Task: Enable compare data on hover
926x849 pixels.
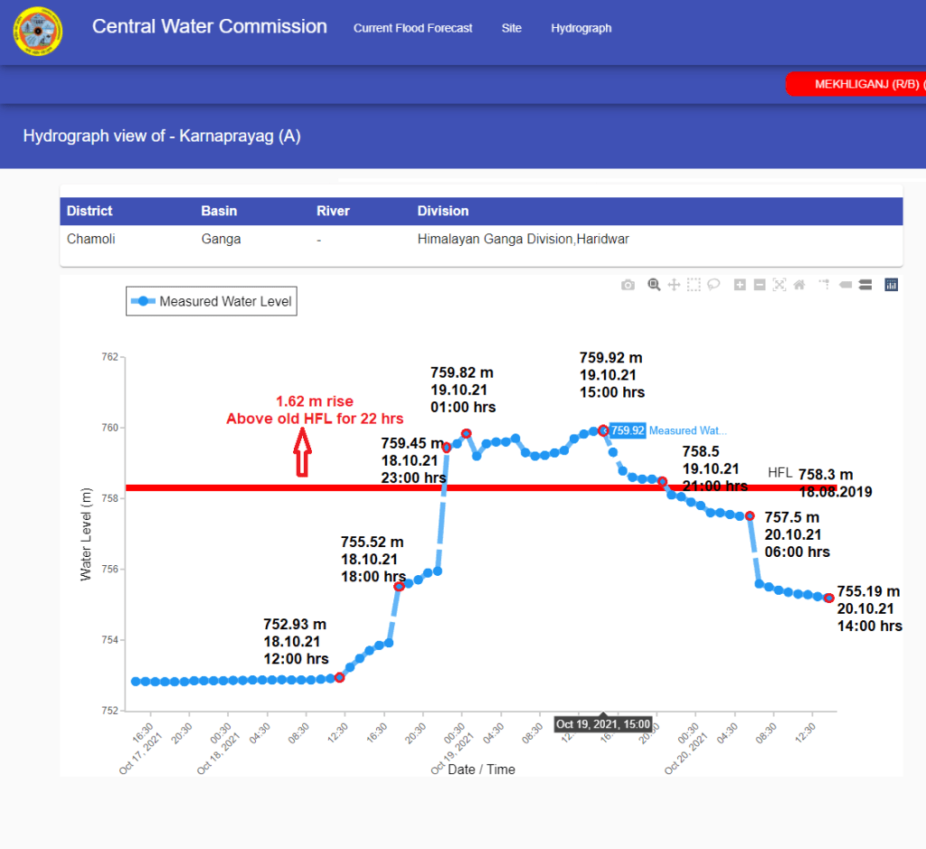Action: click(x=865, y=285)
